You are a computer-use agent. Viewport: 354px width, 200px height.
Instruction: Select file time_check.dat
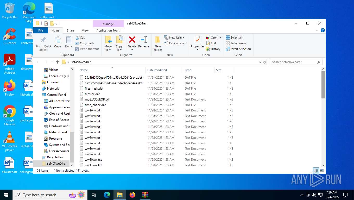click(x=95, y=105)
